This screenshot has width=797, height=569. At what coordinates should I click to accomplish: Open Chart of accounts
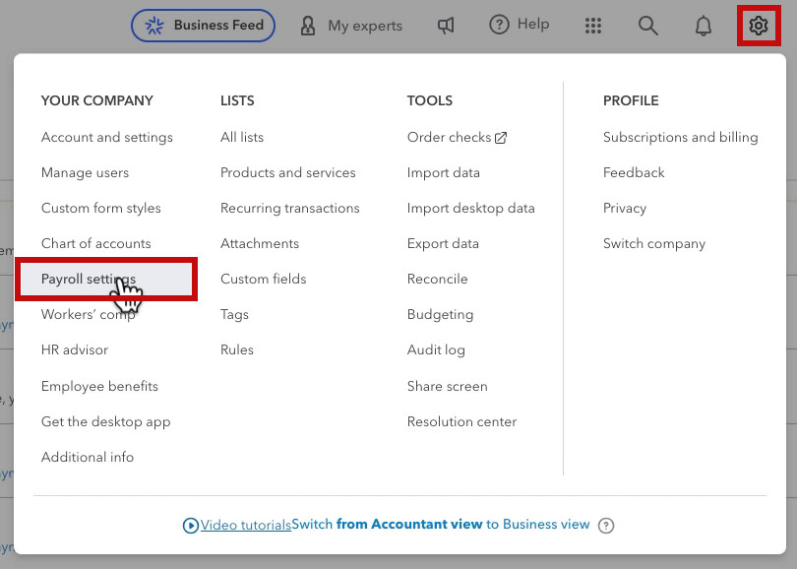[x=96, y=243]
